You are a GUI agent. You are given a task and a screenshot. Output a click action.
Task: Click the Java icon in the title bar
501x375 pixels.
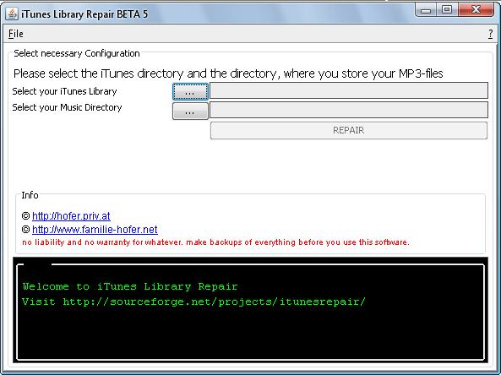[x=12, y=14]
